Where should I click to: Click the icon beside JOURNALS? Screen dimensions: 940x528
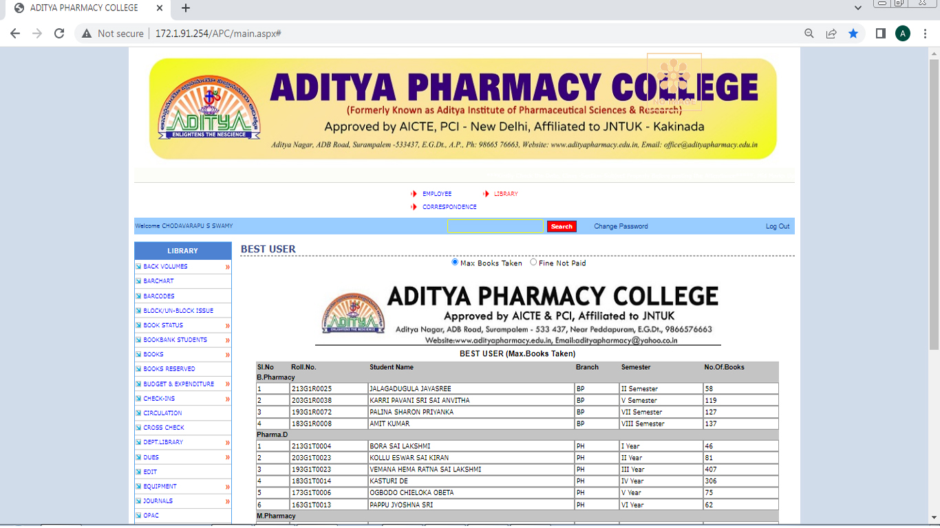138,501
